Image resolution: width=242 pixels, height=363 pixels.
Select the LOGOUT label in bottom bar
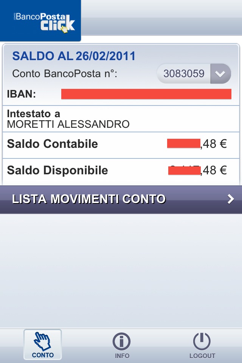point(202,355)
